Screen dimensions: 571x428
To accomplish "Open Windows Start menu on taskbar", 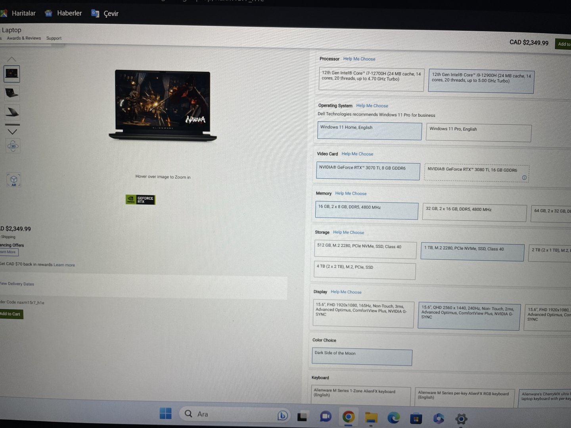I will pos(165,413).
